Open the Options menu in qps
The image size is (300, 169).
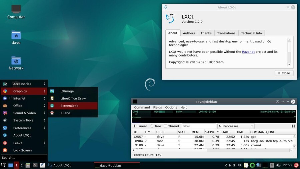[x=171, y=107]
